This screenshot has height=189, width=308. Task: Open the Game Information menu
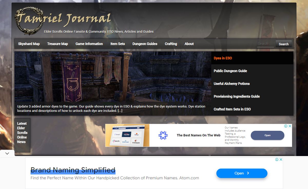point(89,44)
